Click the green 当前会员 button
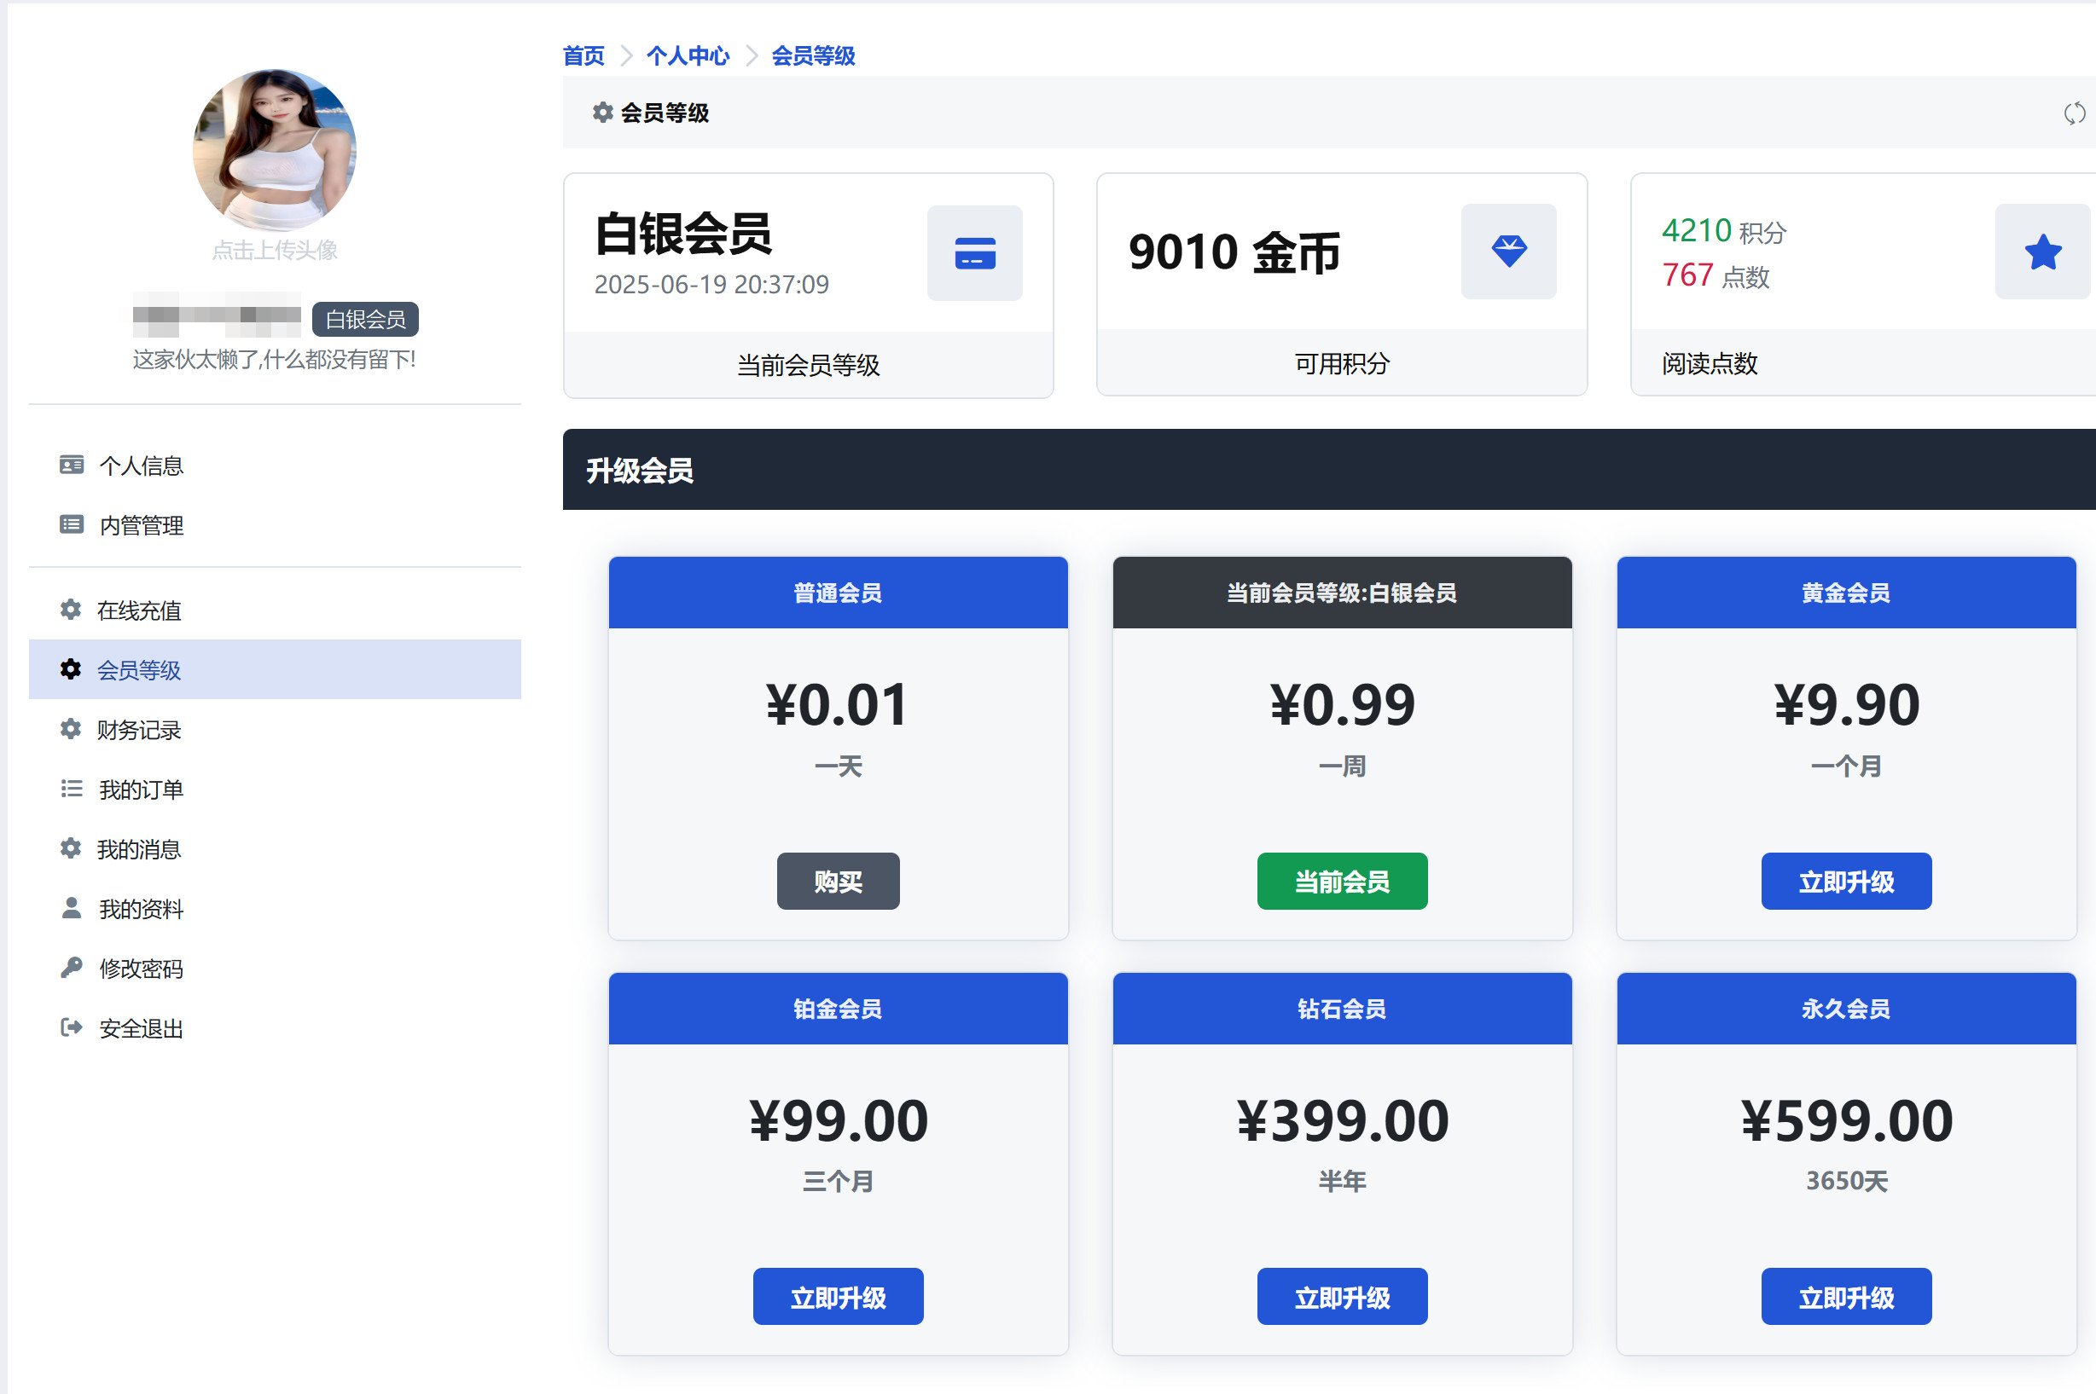2096x1394 pixels. [x=1341, y=881]
